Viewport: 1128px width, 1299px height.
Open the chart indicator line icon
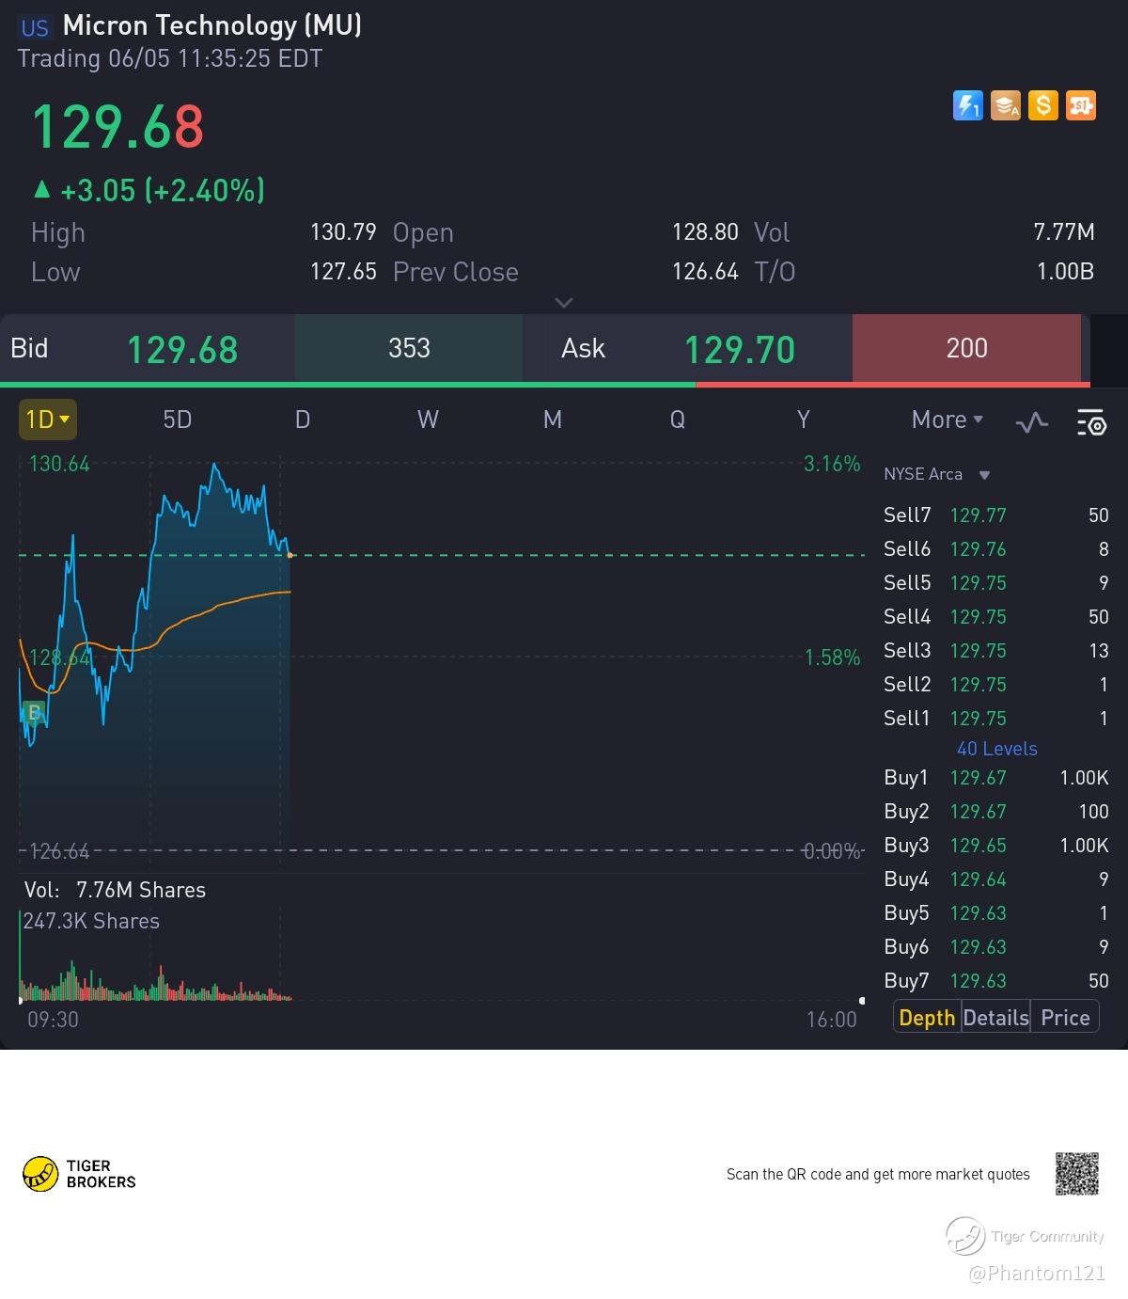(1032, 421)
